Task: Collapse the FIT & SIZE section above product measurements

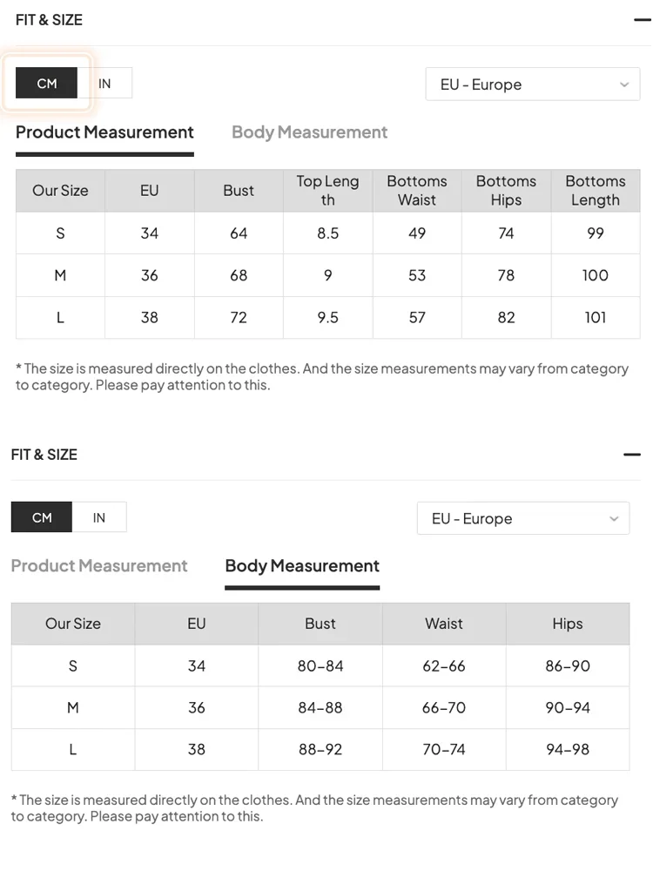Action: (x=643, y=19)
